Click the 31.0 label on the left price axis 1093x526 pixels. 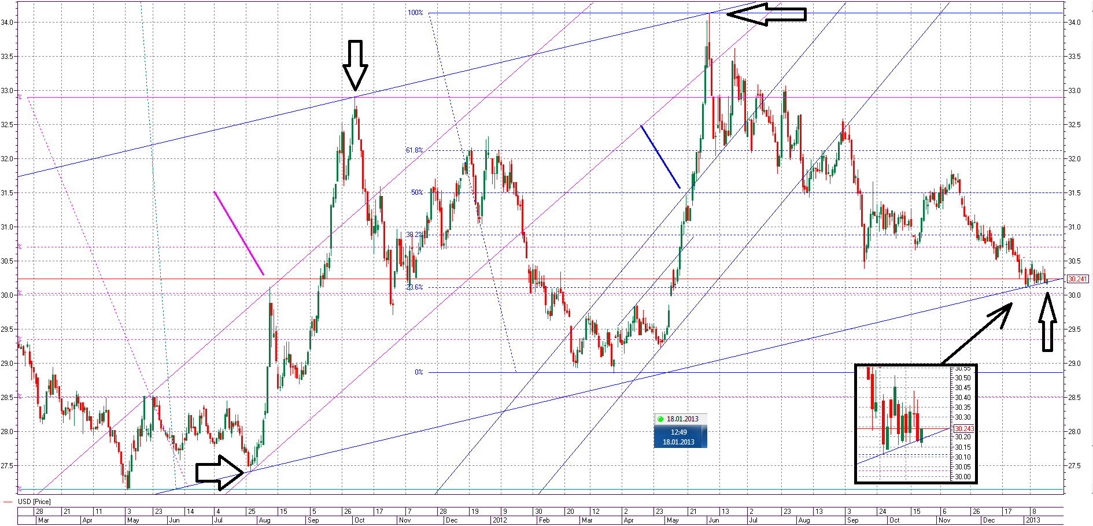[x=6, y=227]
